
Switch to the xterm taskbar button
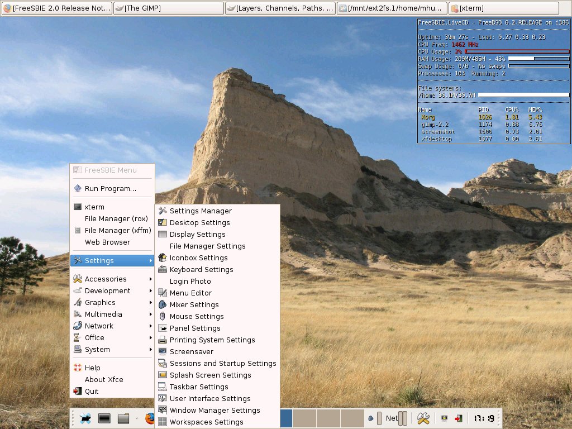point(503,8)
